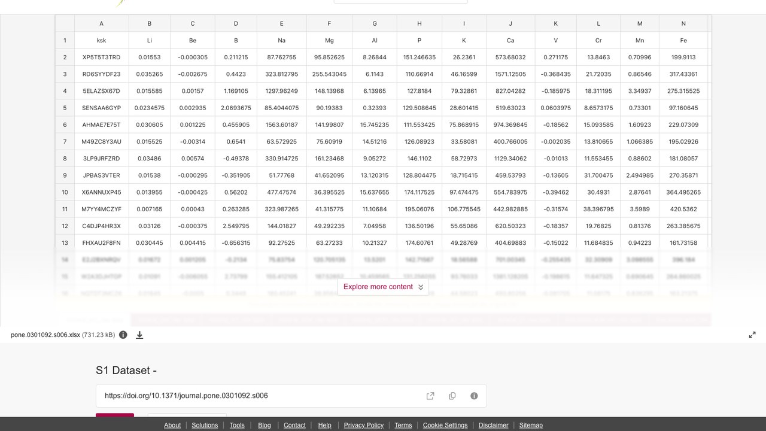Open the Disclaimer footer link
766x431 pixels.
click(494, 425)
